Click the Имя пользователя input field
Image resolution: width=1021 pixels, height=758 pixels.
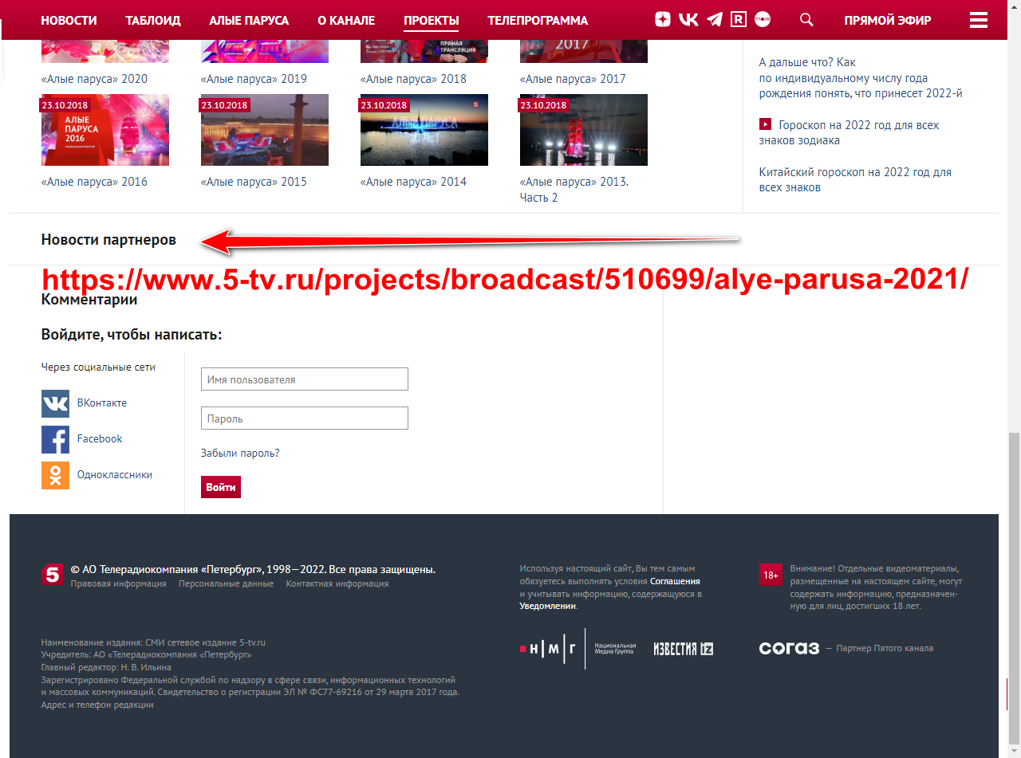click(x=304, y=379)
